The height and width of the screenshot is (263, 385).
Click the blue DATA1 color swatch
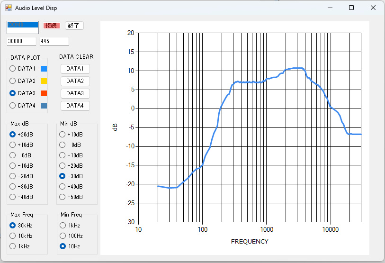tap(44, 69)
